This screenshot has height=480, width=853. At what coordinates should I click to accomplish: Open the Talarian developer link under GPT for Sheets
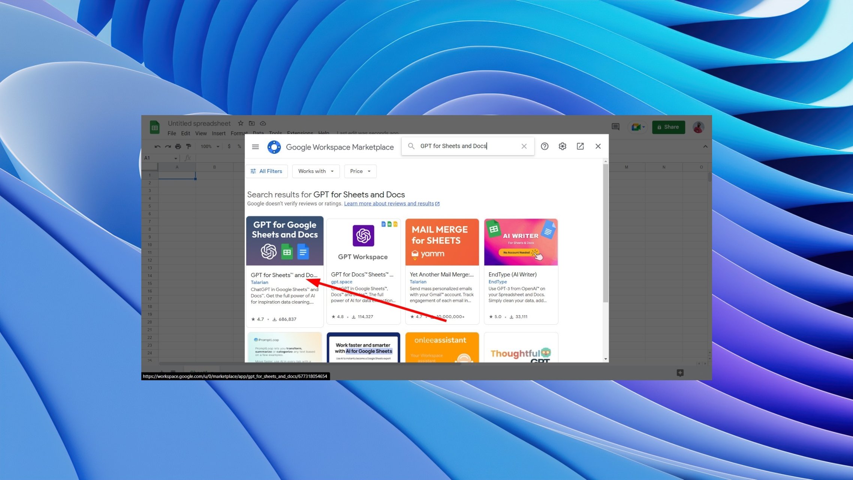pyautogui.click(x=259, y=282)
